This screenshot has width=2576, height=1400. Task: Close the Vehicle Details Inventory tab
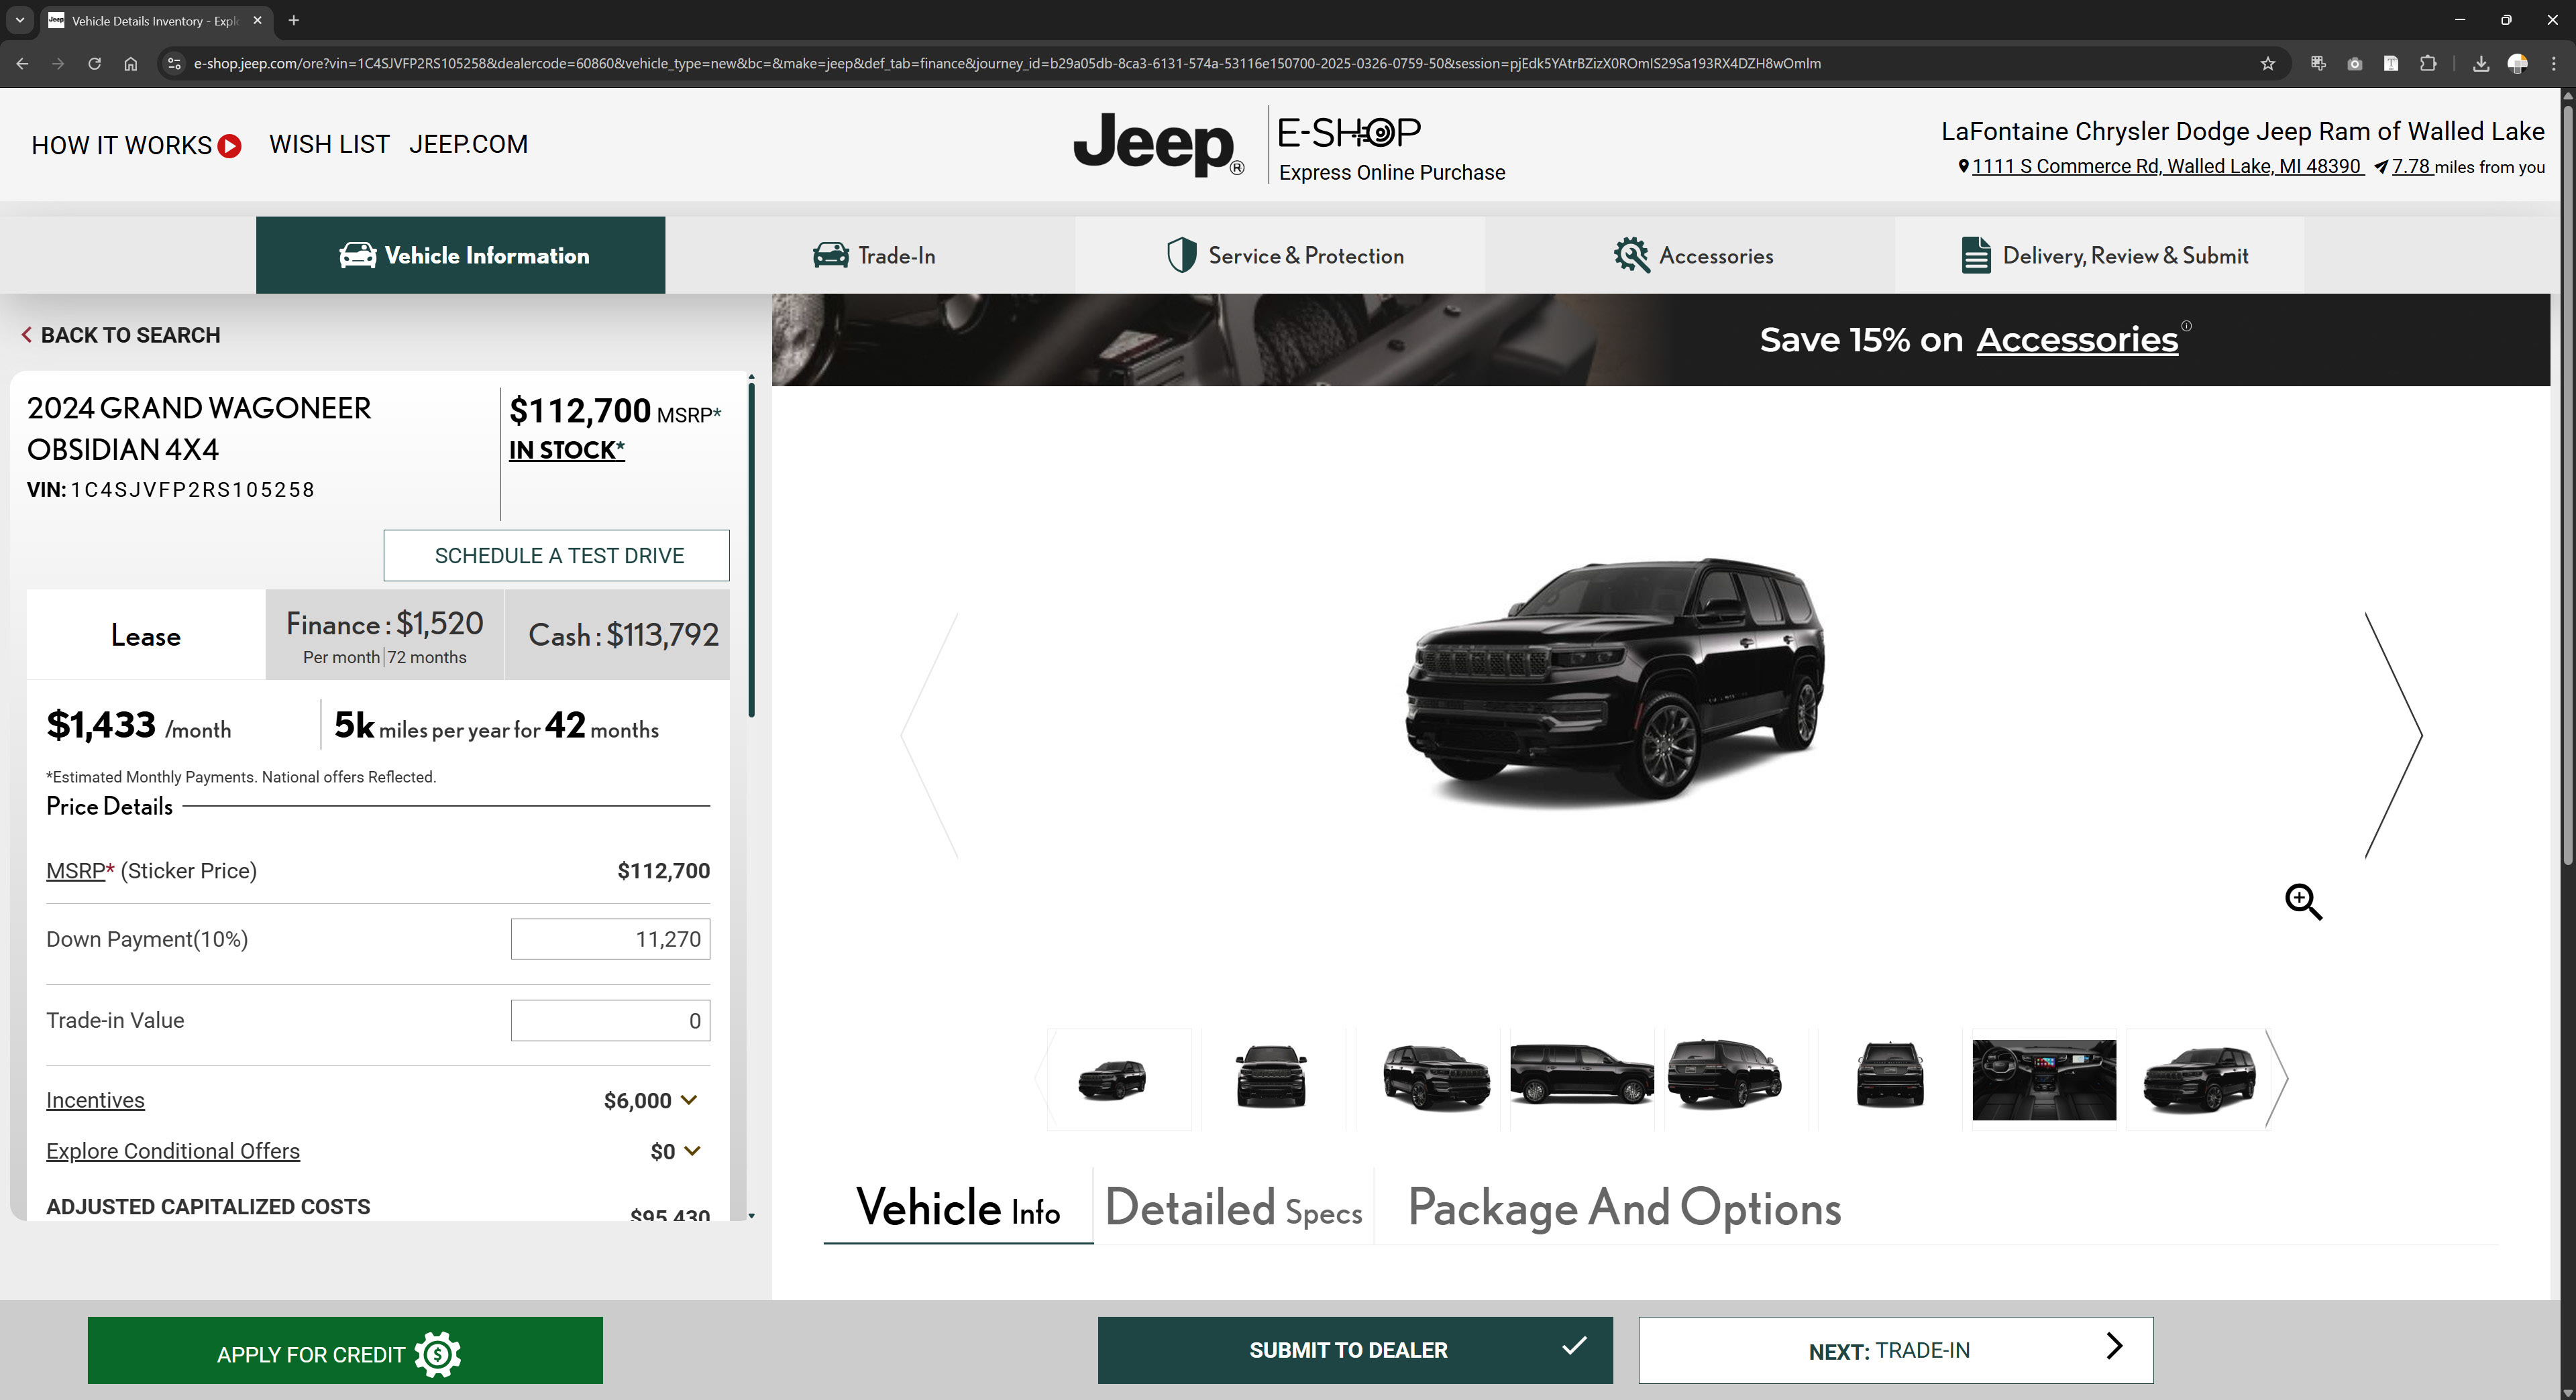[257, 20]
